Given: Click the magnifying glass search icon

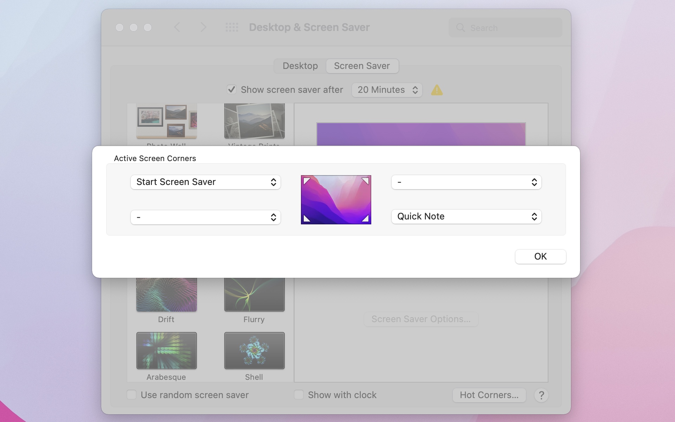Looking at the screenshot, I should pos(461,27).
